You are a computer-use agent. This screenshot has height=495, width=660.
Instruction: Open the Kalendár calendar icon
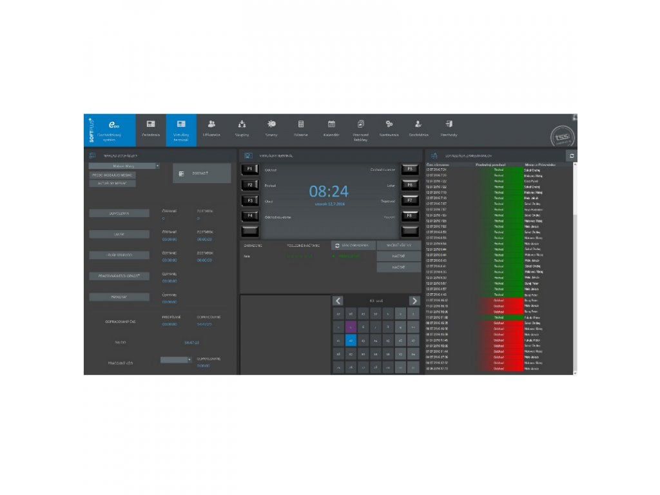[331, 129]
